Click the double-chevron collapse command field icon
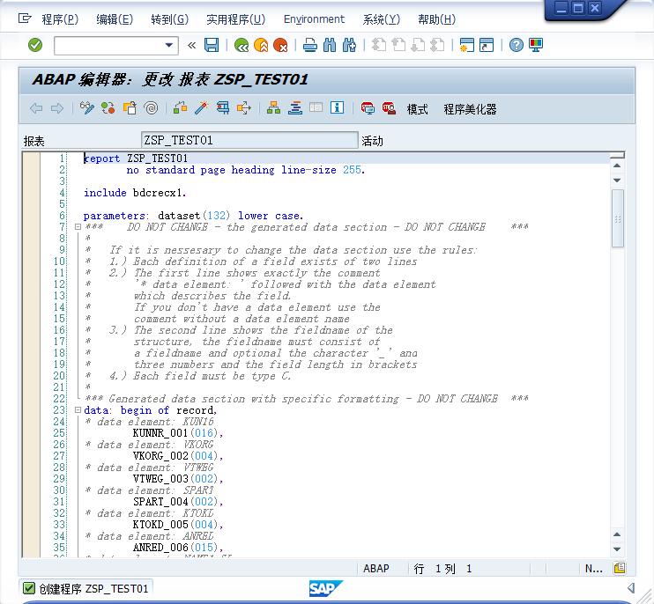Viewport: 654px width, 604px height. tap(192, 45)
